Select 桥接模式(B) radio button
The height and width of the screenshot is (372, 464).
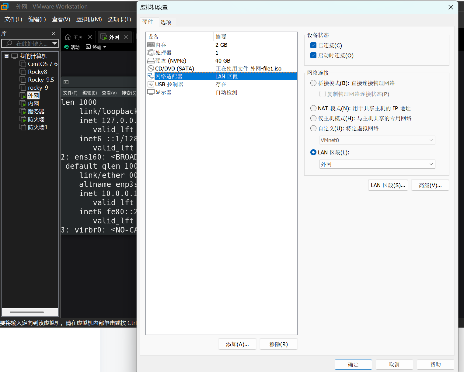(313, 83)
